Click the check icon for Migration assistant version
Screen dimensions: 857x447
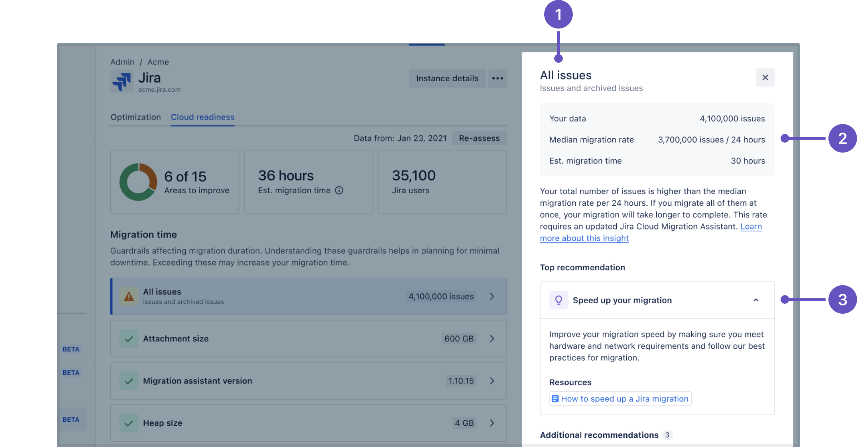129,381
